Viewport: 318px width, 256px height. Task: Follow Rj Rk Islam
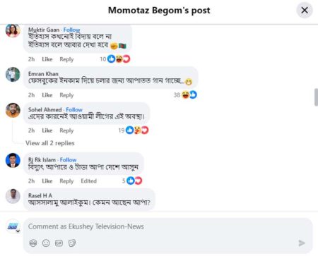point(68,160)
